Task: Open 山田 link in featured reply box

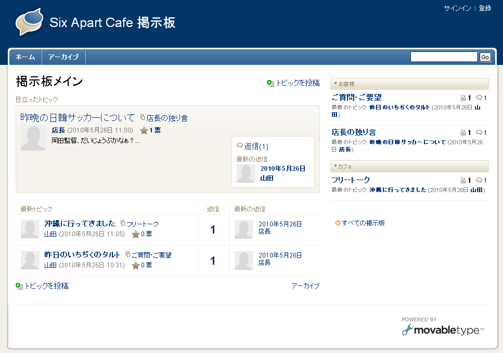Action: [x=266, y=178]
